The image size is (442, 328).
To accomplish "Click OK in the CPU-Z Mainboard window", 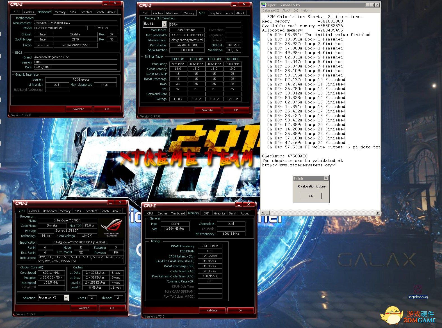I will [x=107, y=109].
